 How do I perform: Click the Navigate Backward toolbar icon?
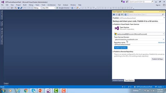click(x=4, y=8)
